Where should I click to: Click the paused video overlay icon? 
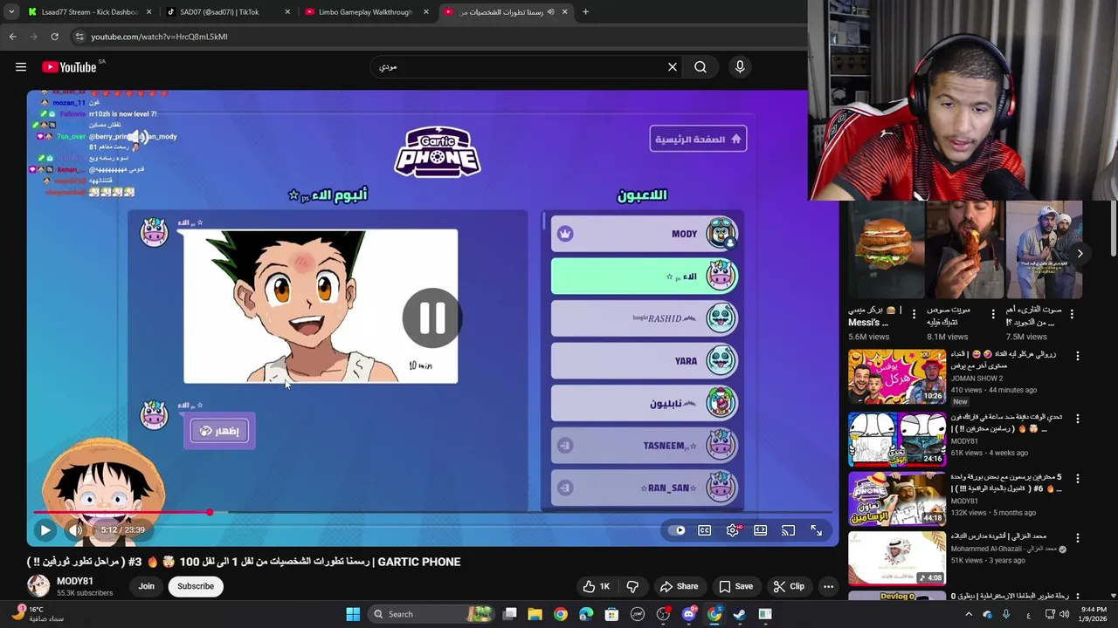[x=431, y=318]
